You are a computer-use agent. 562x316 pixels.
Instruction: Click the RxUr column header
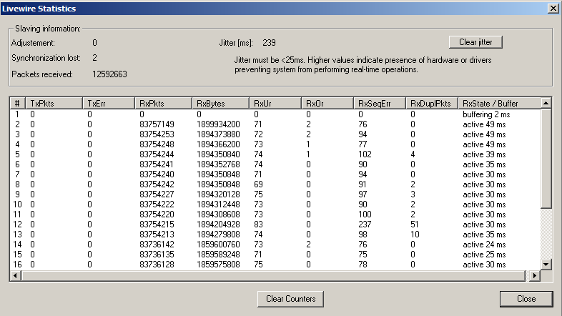[275, 104]
